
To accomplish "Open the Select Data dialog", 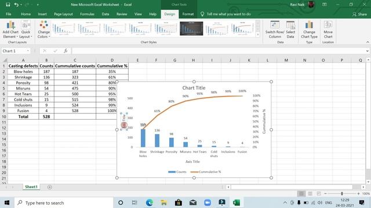I will (x=290, y=29).
